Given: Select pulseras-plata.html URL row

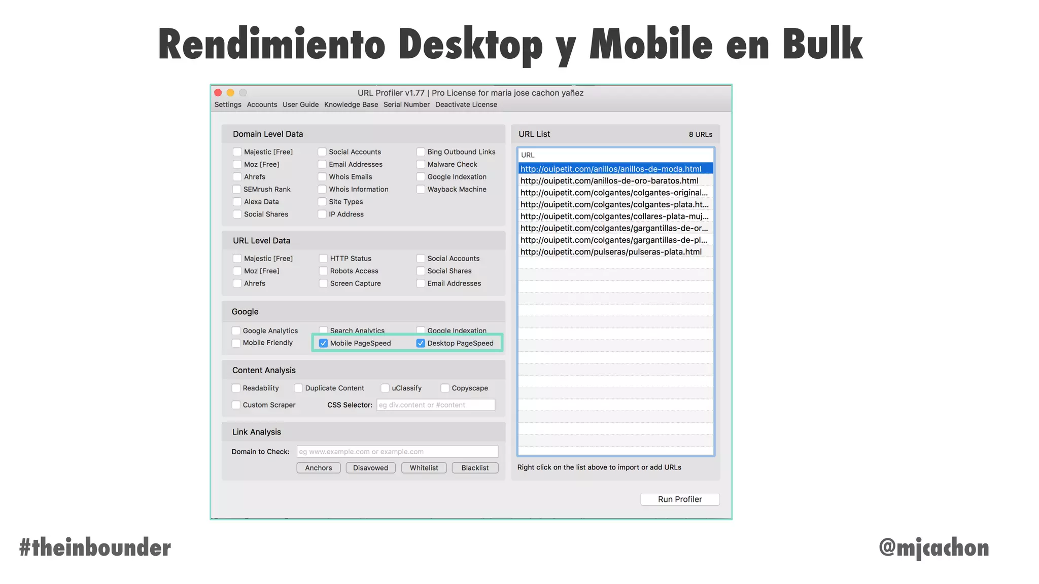Looking at the screenshot, I should click(x=615, y=252).
